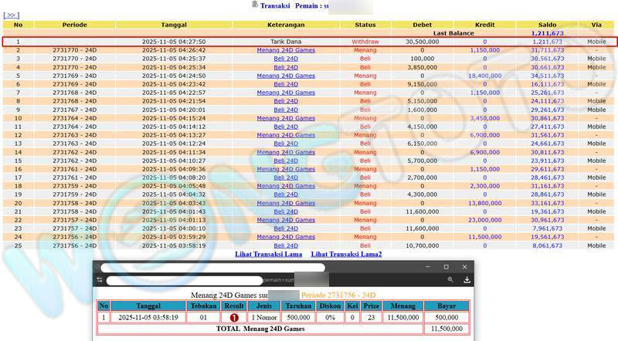The width and height of the screenshot is (618, 341).
Task: Click the zoom magnifier icon in popup address bar
Action: coord(450,280)
